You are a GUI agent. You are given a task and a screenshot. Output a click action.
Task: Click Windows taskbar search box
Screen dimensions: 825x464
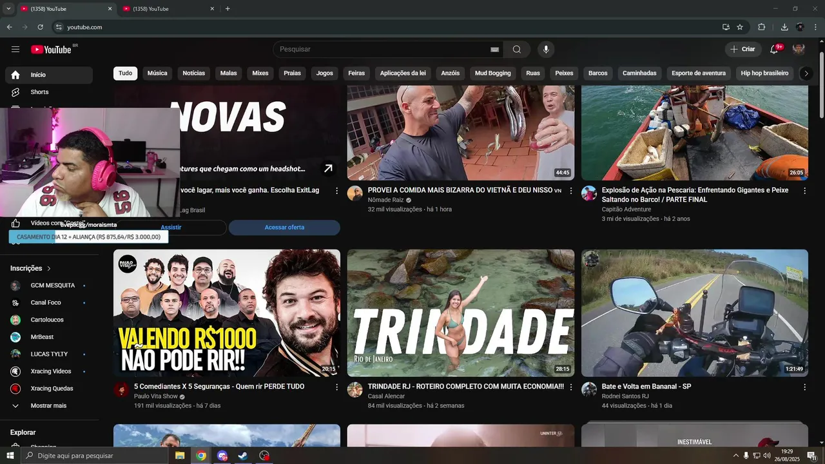(95, 456)
